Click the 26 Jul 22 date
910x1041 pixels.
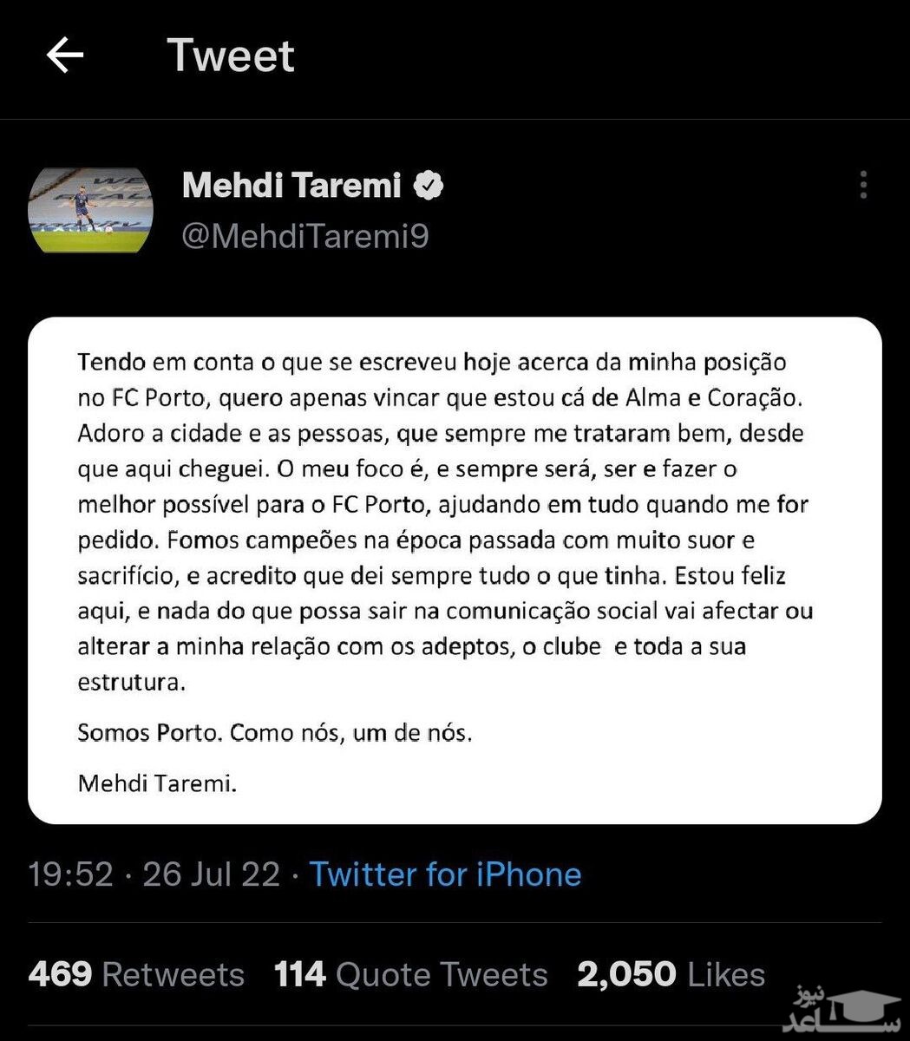pos(211,874)
